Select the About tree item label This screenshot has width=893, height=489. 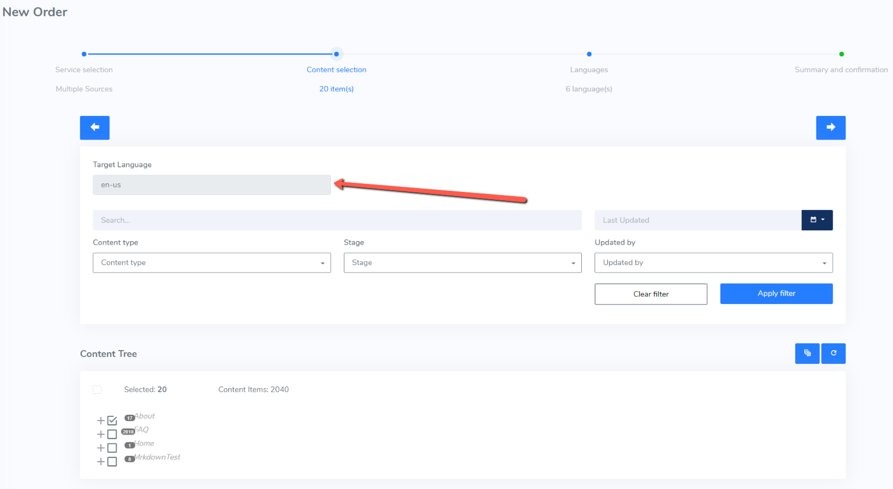click(x=144, y=416)
